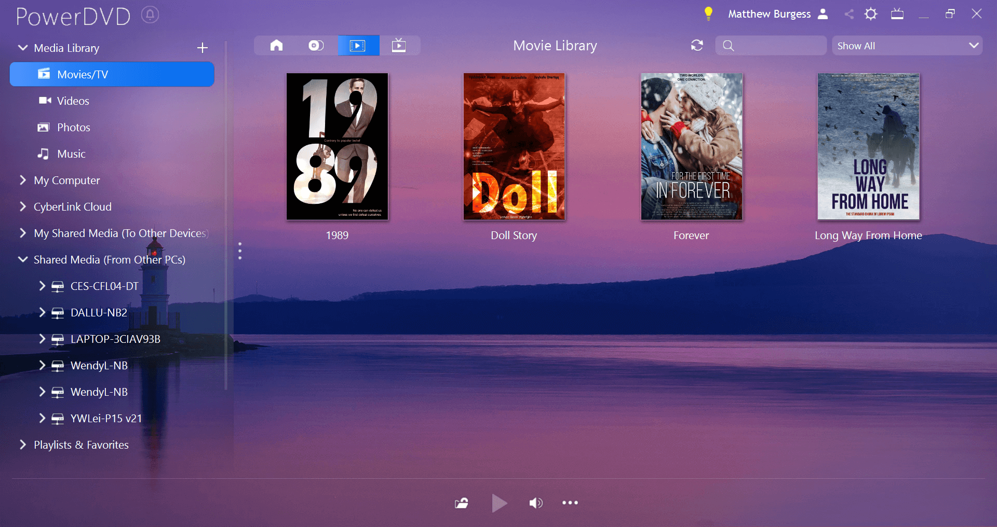Select the CES-CFL04-DT network computer icon
The height and width of the screenshot is (527, 997).
coord(58,287)
